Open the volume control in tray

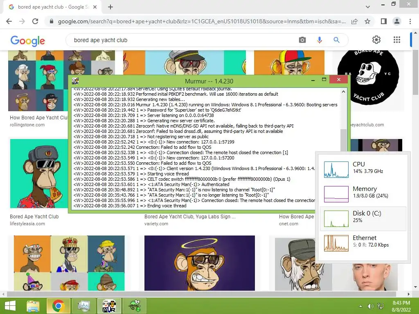tap(370, 306)
